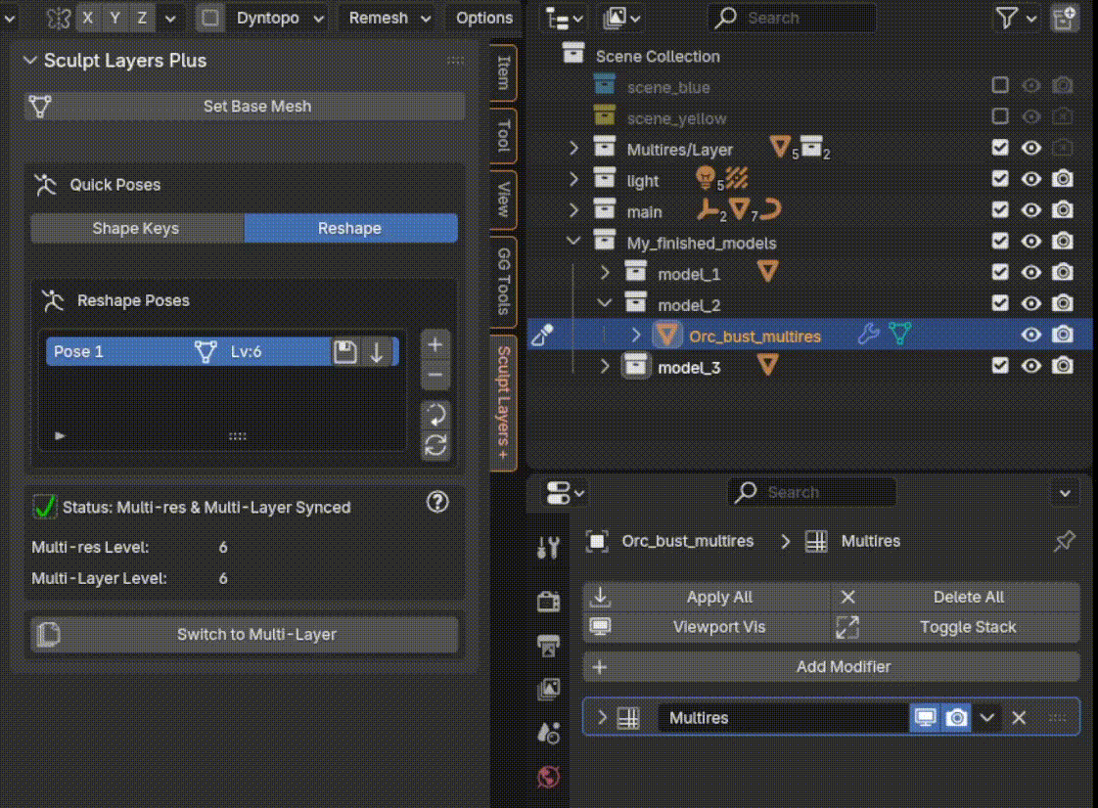The image size is (1098, 808).
Task: Open properties editor type dropdown
Action: 565,493
